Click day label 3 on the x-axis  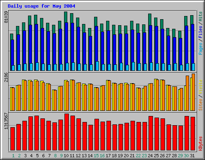pos(25,156)
